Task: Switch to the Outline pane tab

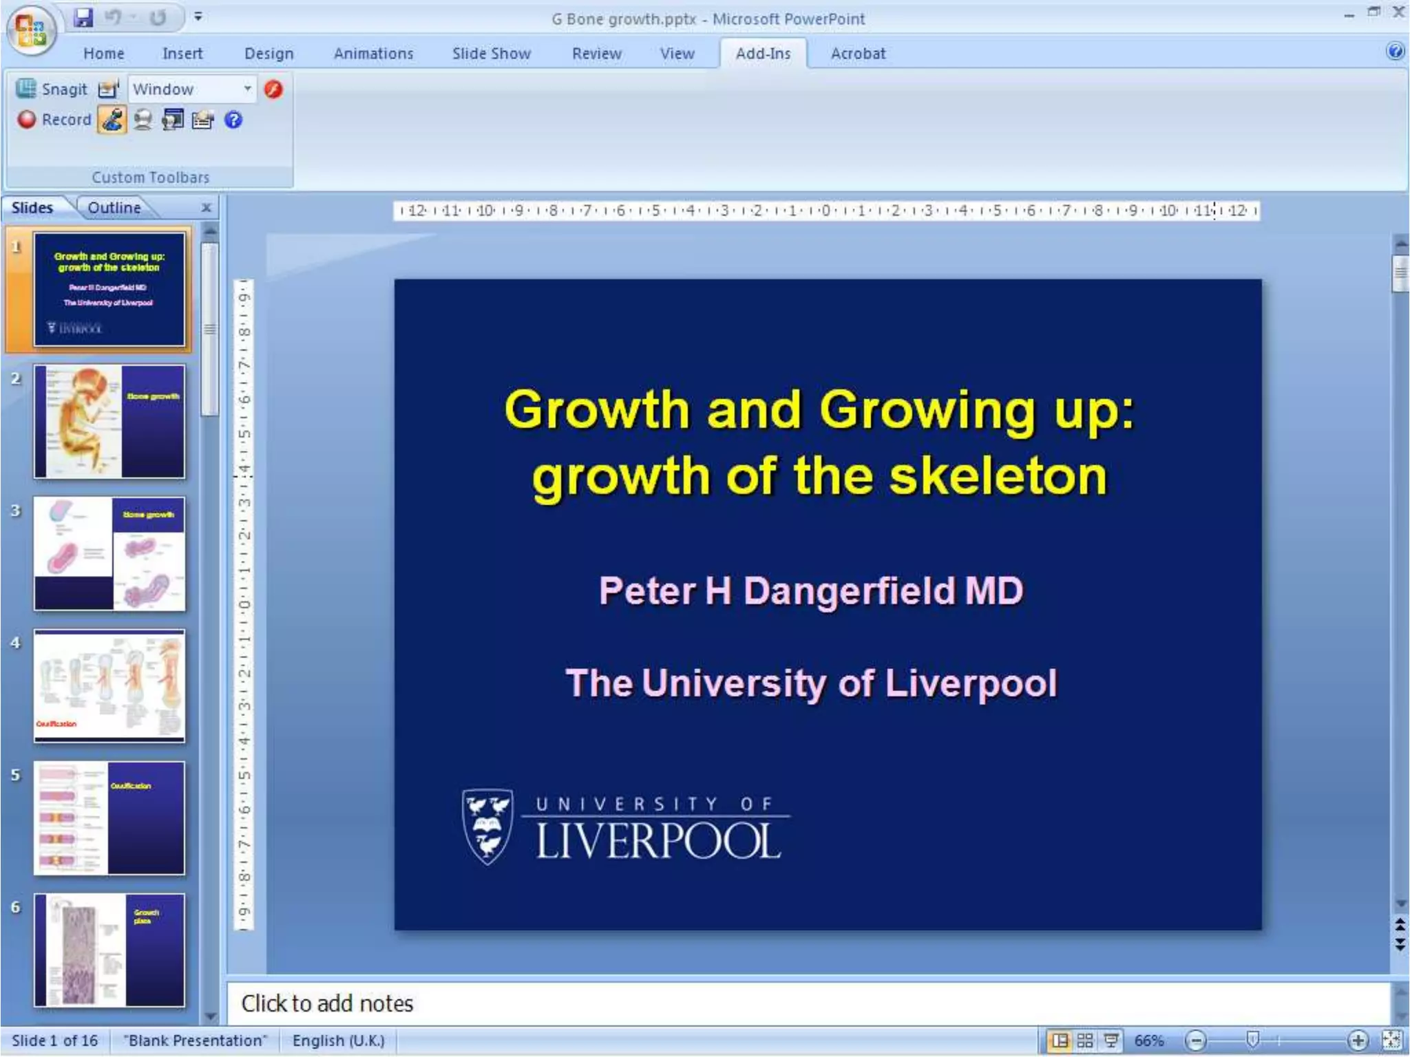Action: point(114,208)
